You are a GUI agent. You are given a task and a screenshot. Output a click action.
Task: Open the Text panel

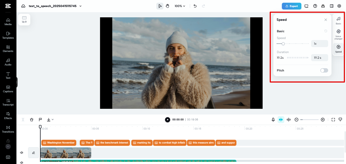point(8,76)
